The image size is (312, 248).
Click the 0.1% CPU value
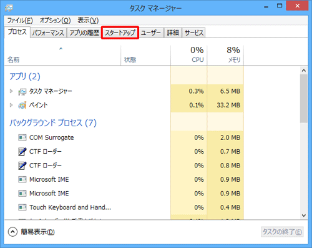pos(197,105)
